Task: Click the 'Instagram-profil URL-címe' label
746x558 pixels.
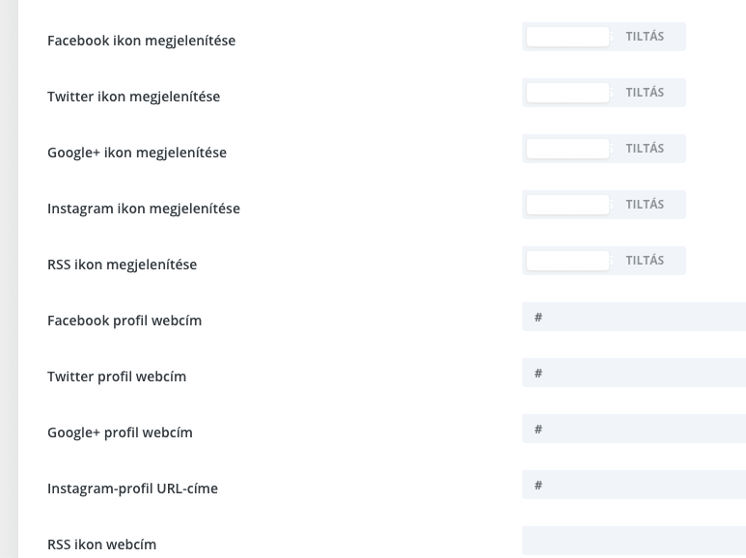Action: 133,488
